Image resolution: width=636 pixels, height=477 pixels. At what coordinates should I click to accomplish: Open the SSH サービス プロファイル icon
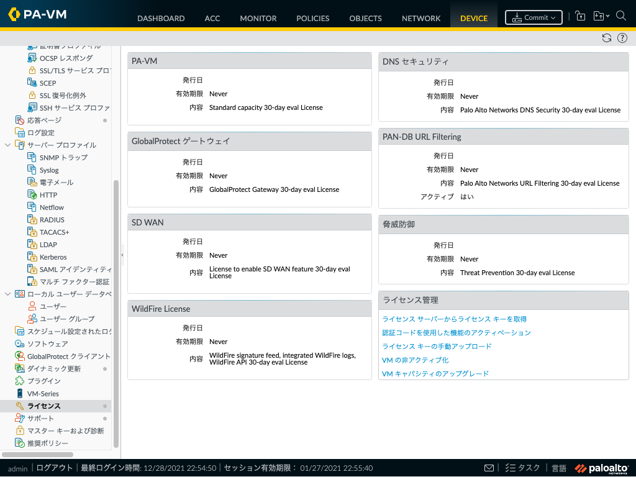click(32, 107)
